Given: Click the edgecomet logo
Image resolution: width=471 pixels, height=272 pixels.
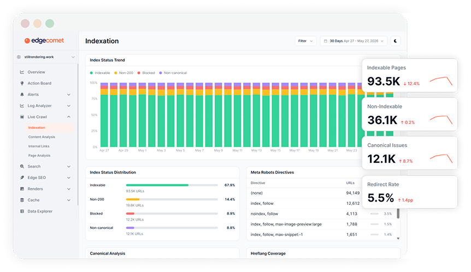Looking at the screenshot, I should 44,40.
